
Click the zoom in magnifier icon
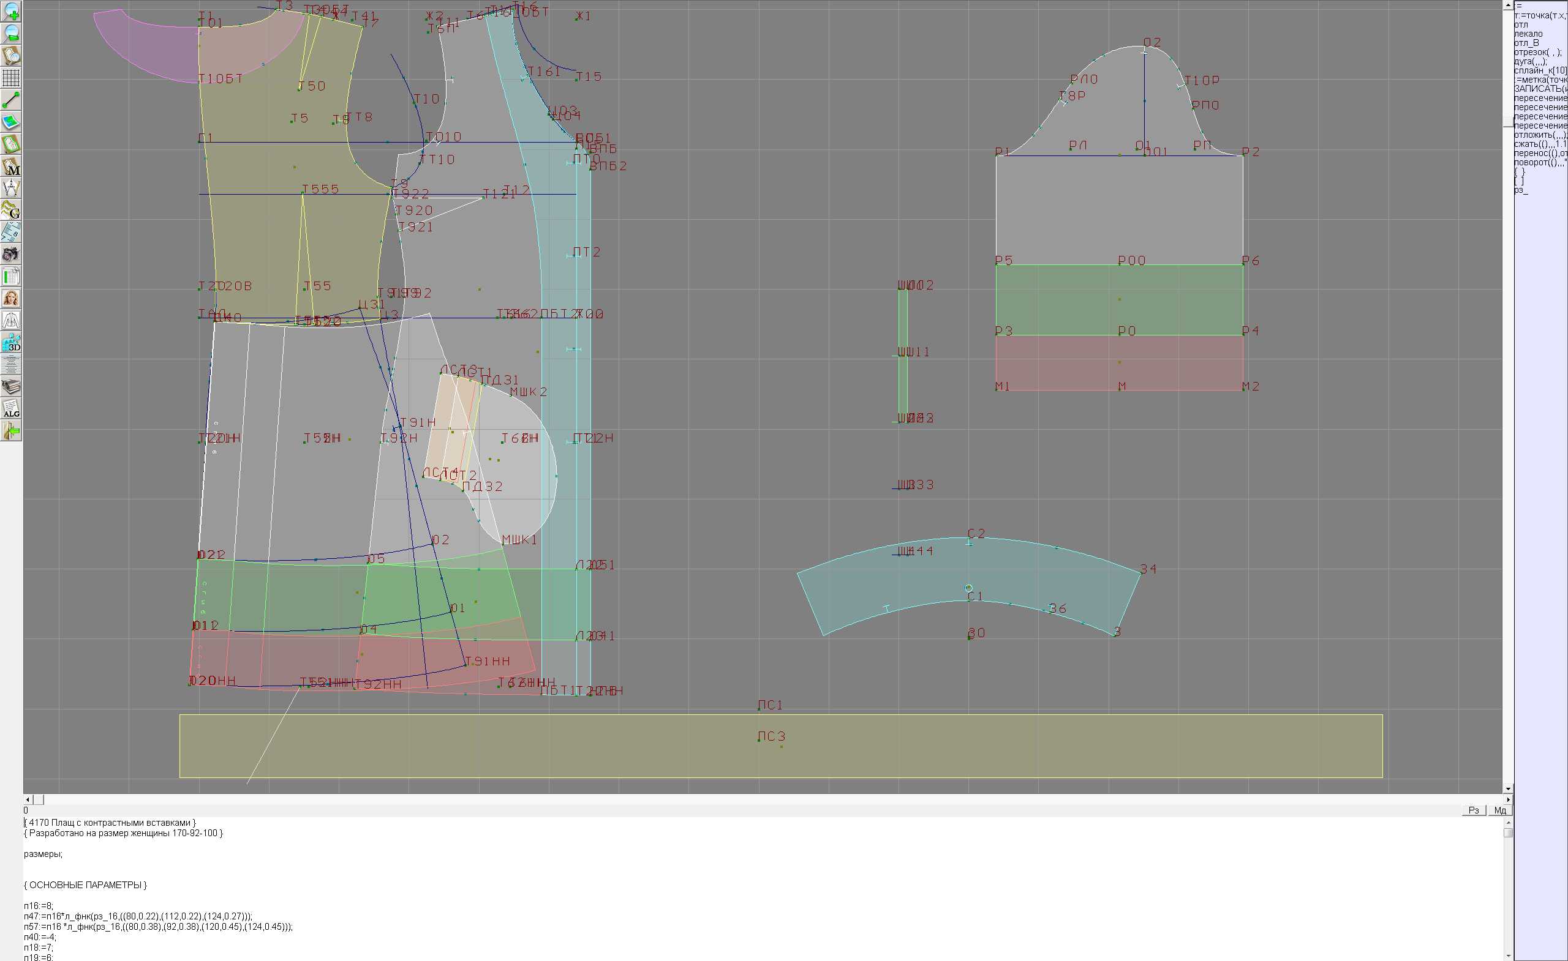point(11,11)
